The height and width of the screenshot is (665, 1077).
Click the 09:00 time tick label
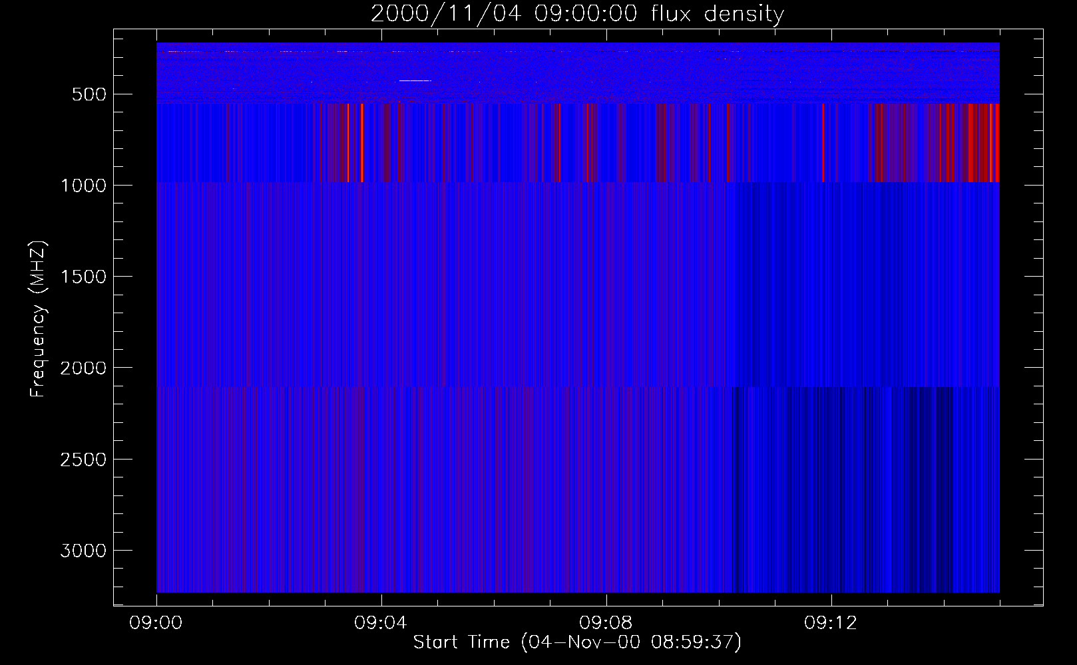tap(156, 624)
